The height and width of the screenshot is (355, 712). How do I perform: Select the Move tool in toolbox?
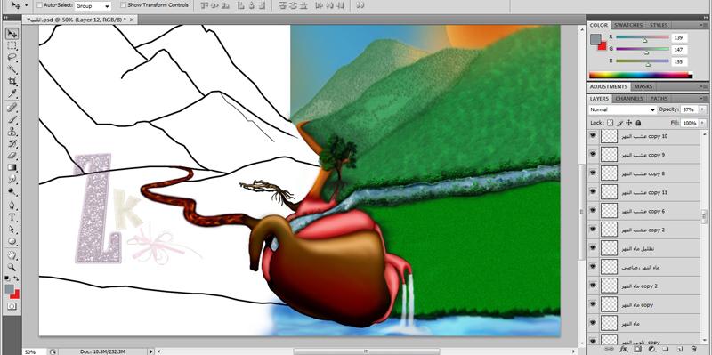pos(12,34)
